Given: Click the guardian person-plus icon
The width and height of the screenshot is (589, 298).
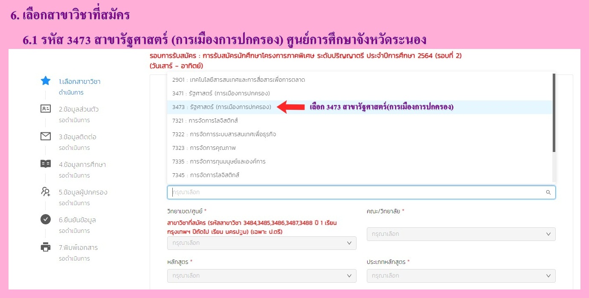Looking at the screenshot, I should pos(45,192).
